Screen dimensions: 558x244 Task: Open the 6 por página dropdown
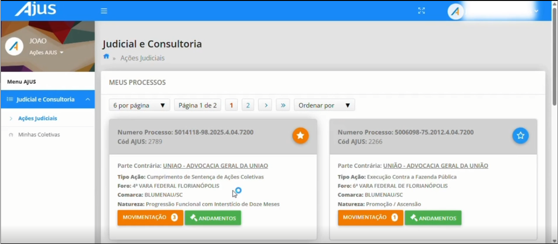[139, 105]
